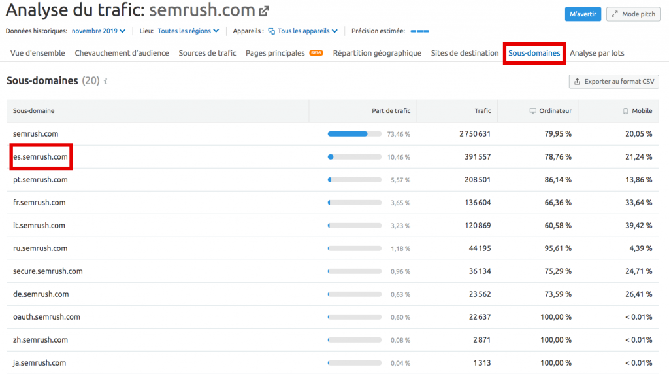
Task: Select the zh.semrush.com subdomain
Action: [x=40, y=340]
